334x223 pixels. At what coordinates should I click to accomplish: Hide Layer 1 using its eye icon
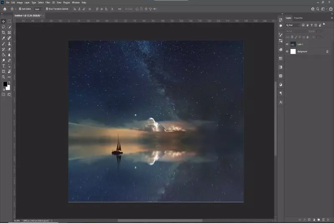tap(287, 44)
